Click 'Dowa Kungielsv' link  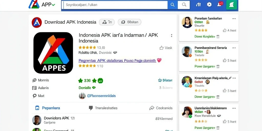(x=204, y=36)
